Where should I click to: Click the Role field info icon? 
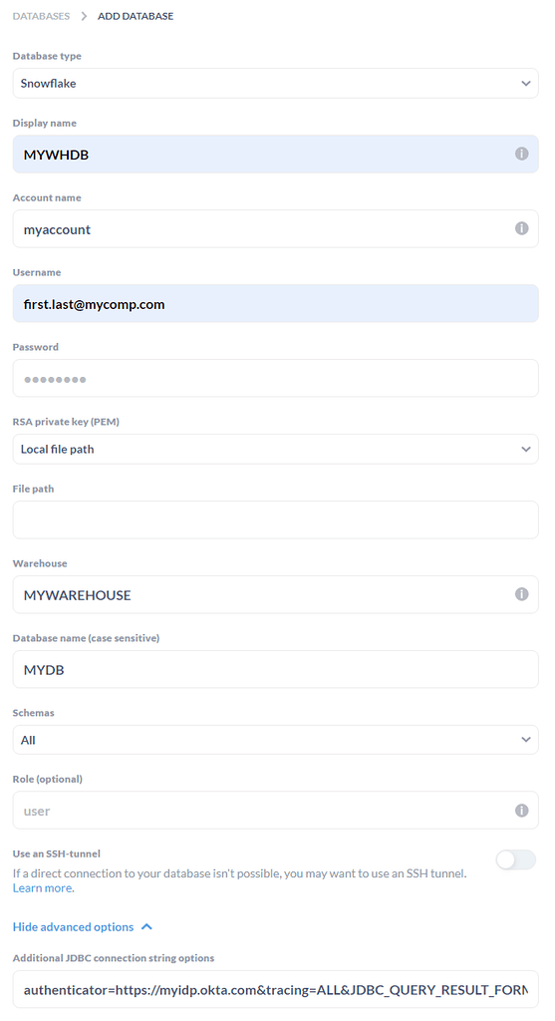(521, 811)
